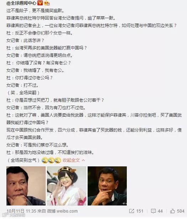This screenshot has width=187, height=219.
Task: Click the up chevron beside 收起全文
Action: (83, 160)
